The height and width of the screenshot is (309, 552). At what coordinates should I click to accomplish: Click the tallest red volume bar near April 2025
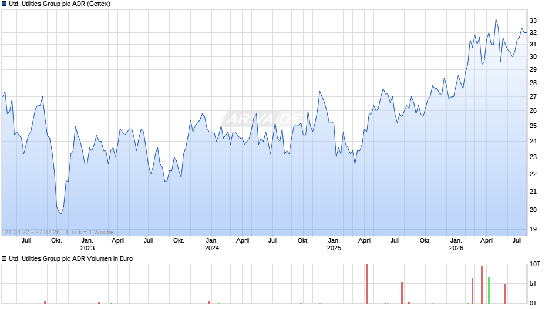(366, 284)
